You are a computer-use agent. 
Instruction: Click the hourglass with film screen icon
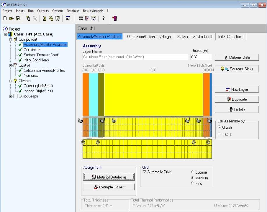(x=58, y=18)
